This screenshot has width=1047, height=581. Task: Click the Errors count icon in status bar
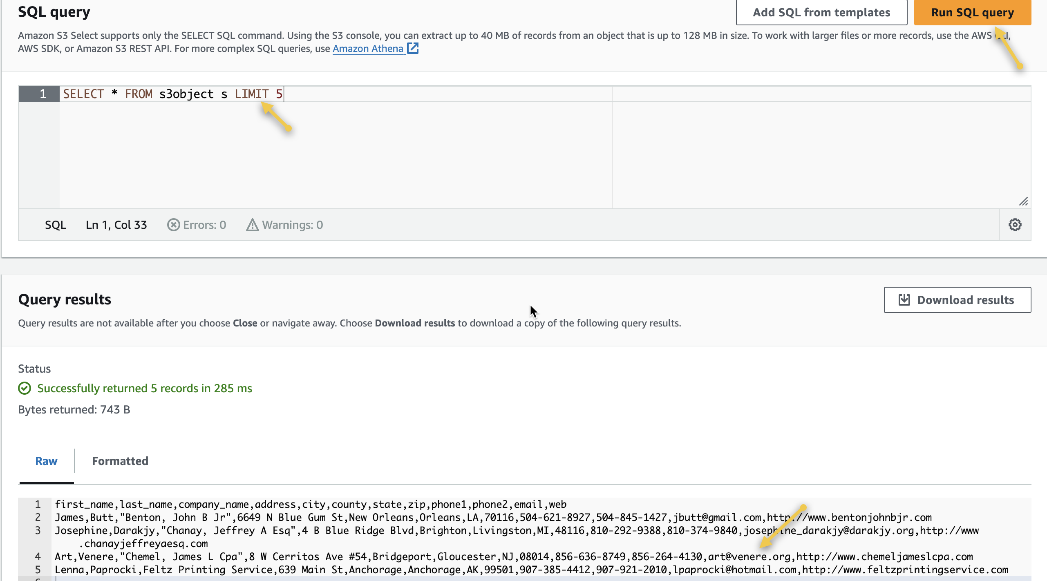(173, 225)
